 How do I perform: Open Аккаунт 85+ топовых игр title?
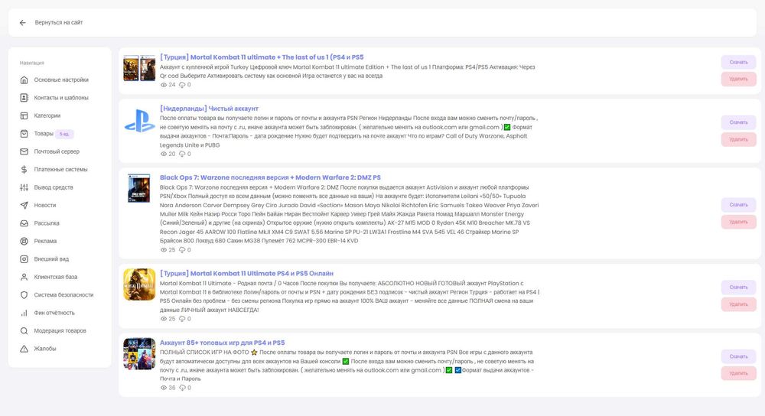point(222,343)
